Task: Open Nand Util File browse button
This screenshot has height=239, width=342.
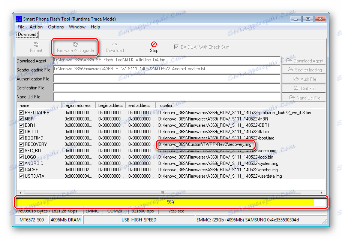Action: [304, 98]
